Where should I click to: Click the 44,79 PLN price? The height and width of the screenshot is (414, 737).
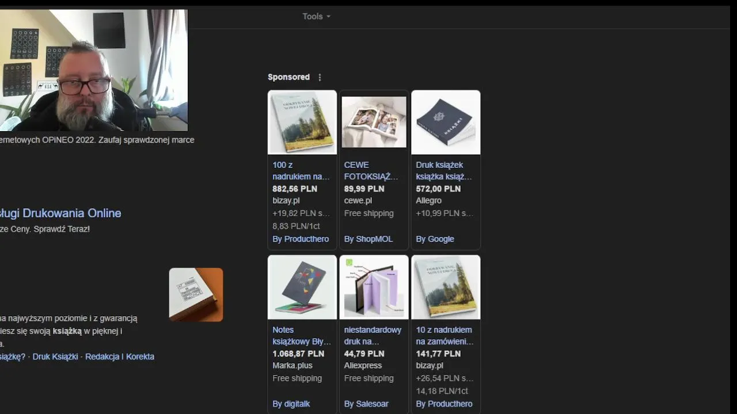pos(364,354)
